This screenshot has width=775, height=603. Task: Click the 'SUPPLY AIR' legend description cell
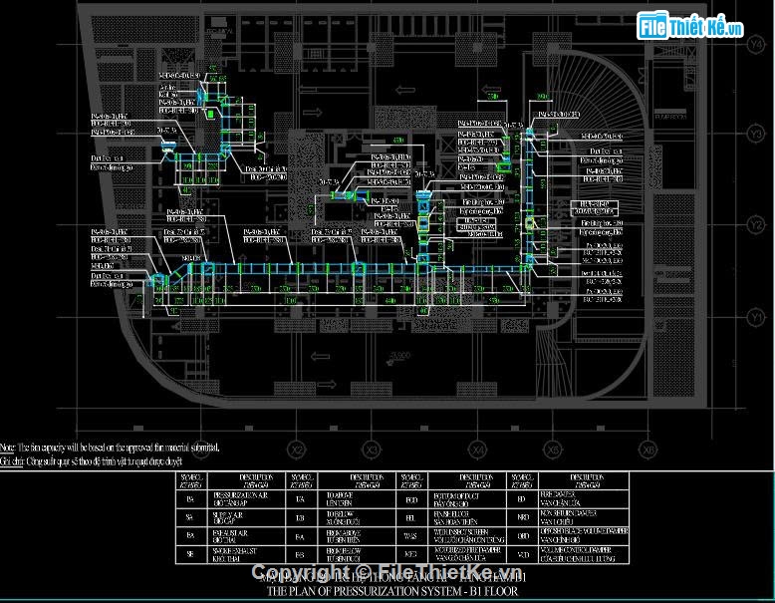247,517
